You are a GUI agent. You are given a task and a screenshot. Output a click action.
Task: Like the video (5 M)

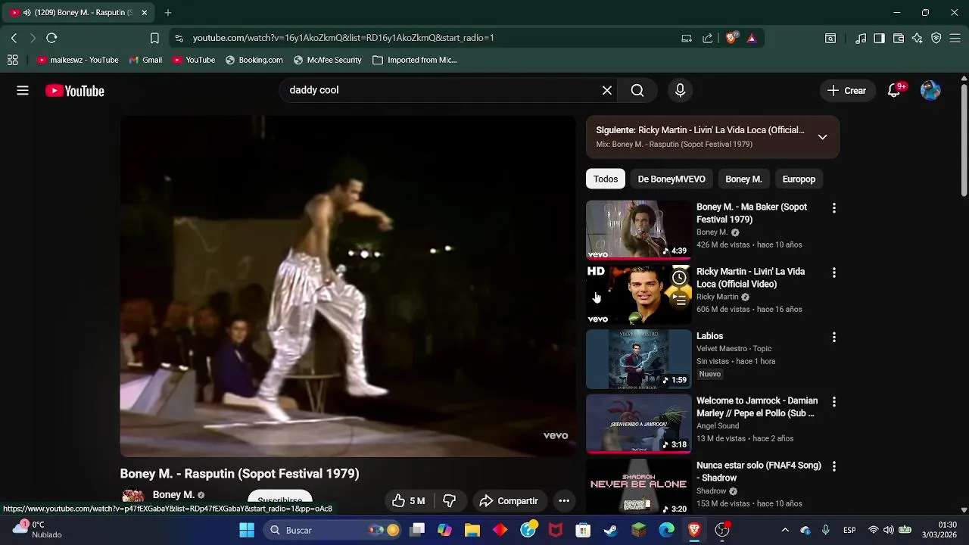[409, 500]
